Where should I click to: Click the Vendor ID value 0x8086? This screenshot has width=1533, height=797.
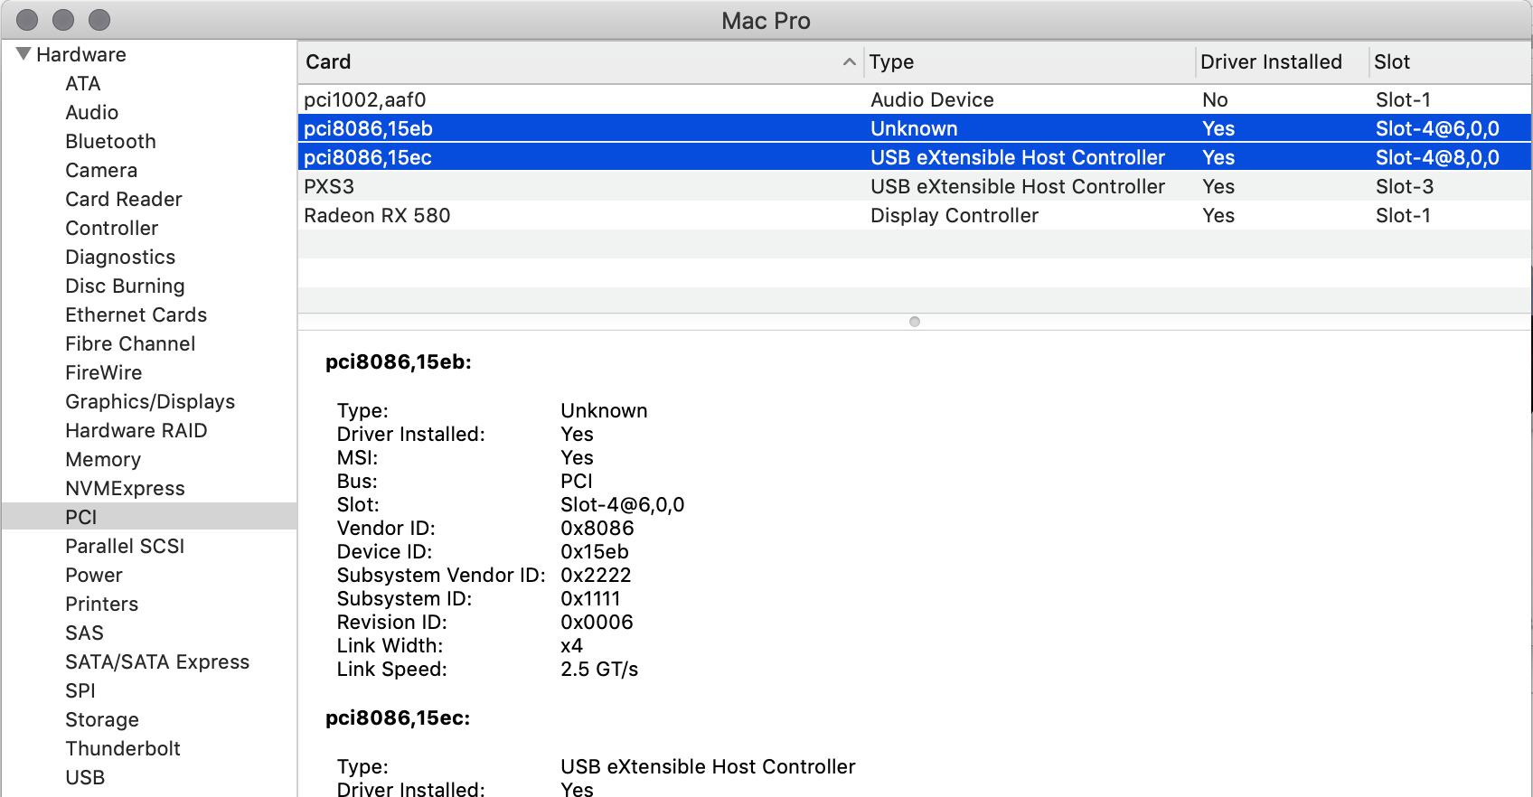597,529
